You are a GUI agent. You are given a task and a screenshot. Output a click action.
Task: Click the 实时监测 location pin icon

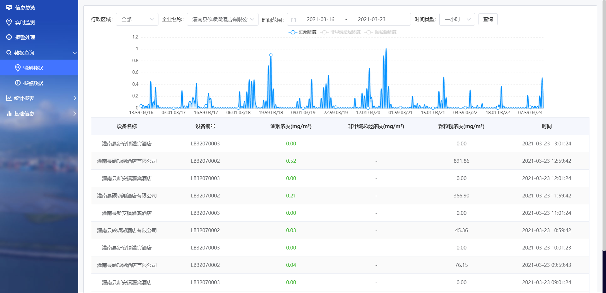pos(9,22)
